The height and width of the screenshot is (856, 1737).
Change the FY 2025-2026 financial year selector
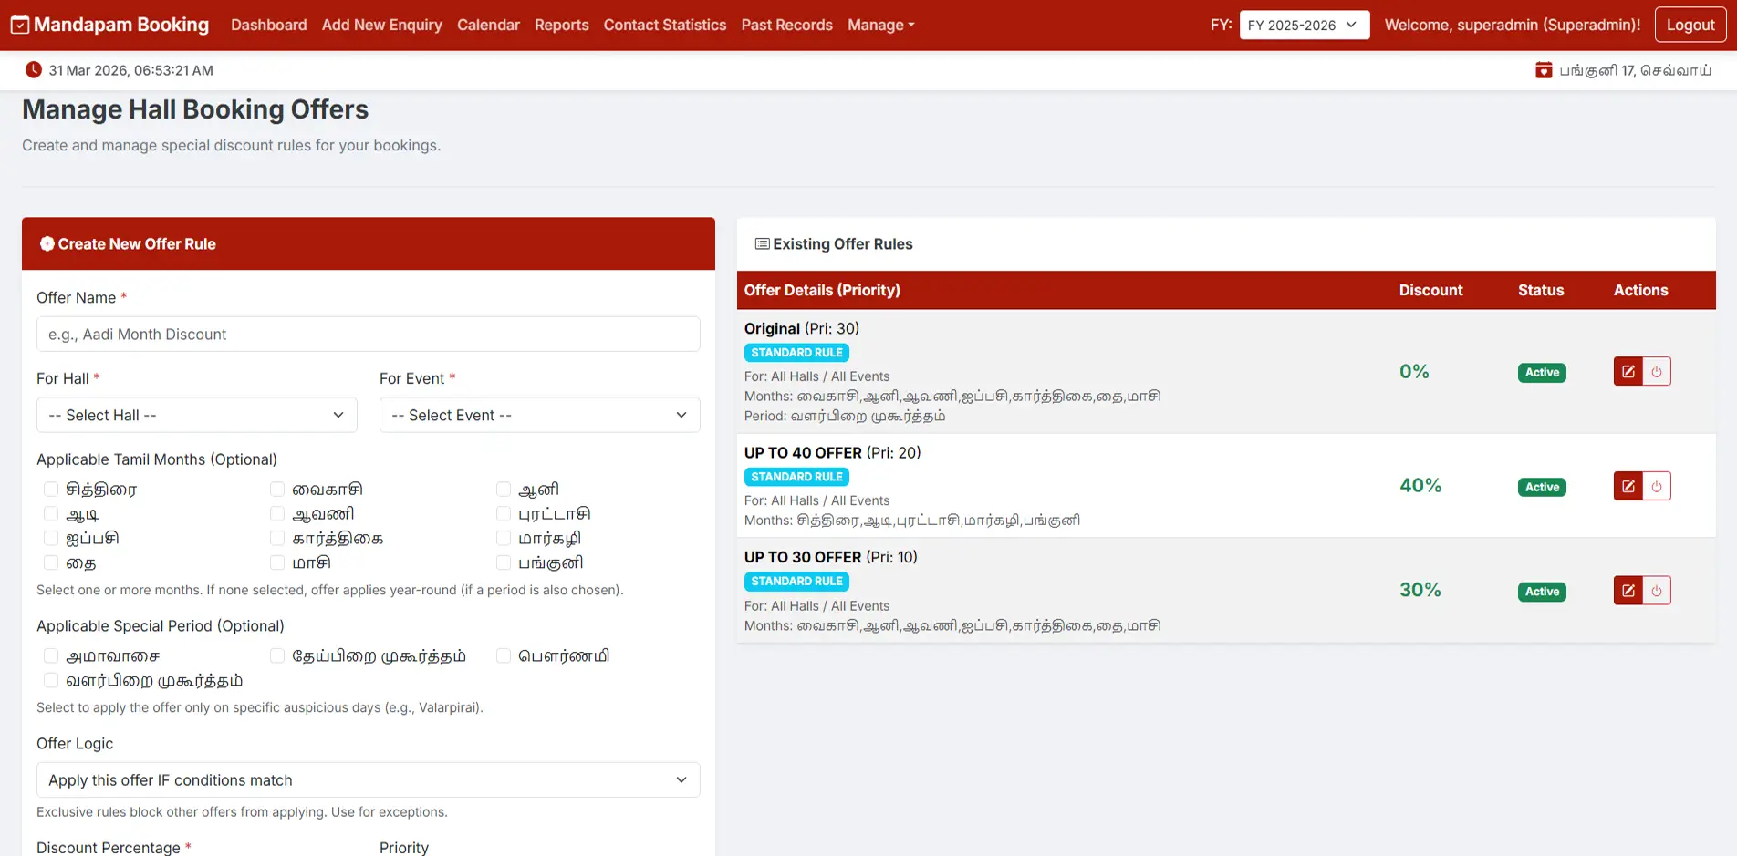coord(1304,25)
